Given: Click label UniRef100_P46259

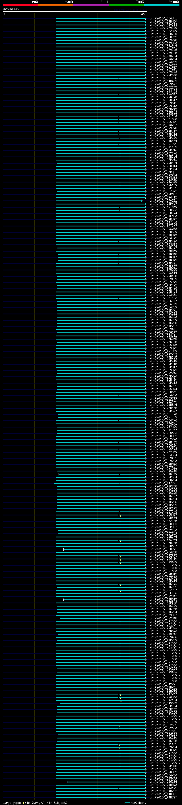Looking at the screenshot, I should [x=163, y=474].
